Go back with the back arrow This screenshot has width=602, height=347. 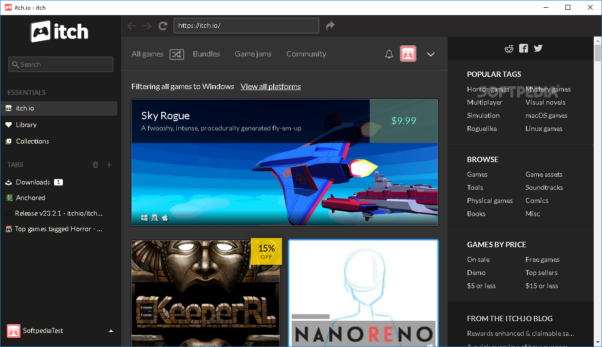[131, 26]
